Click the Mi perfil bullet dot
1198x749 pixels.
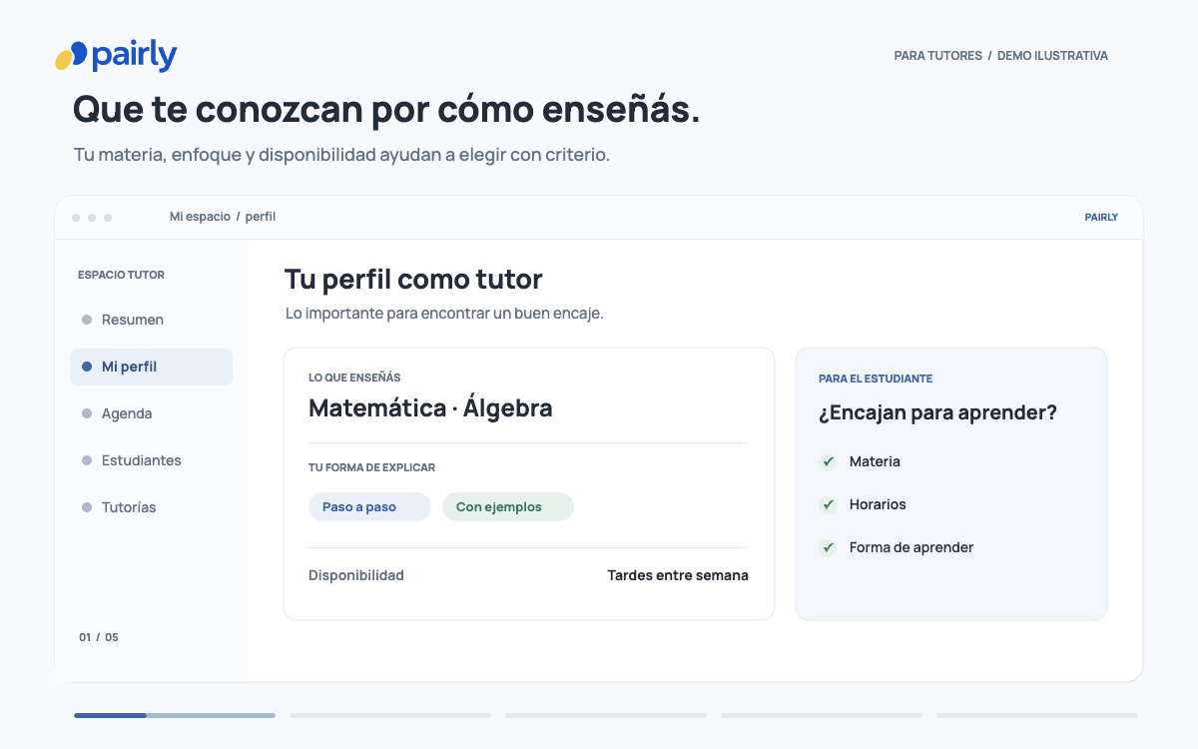coord(87,367)
